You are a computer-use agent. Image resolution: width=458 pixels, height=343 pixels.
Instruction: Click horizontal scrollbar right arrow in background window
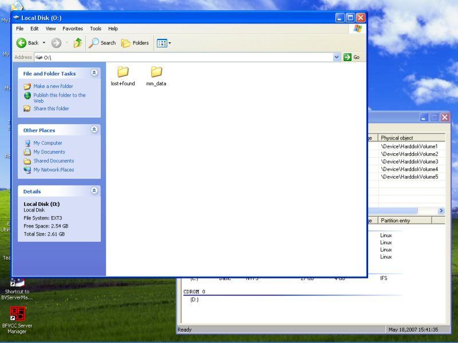(x=441, y=210)
